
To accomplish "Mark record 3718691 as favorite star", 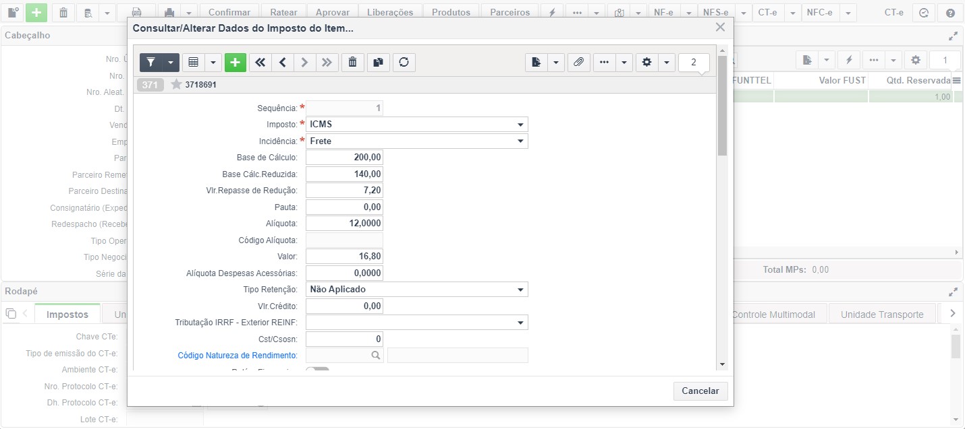I will point(176,84).
